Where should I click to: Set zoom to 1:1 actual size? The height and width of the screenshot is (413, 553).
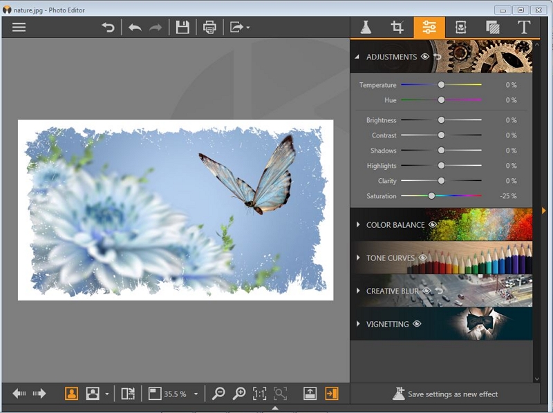click(x=259, y=394)
